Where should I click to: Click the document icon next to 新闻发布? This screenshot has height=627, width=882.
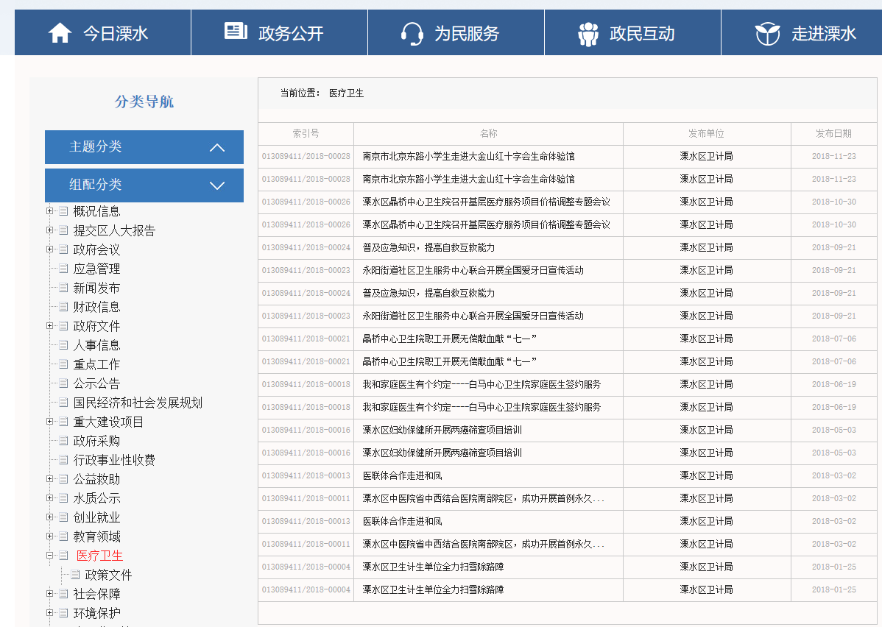(x=63, y=288)
